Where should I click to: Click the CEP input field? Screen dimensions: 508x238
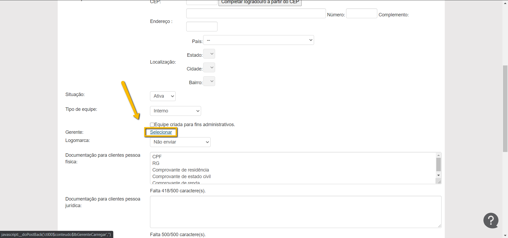click(x=202, y=2)
